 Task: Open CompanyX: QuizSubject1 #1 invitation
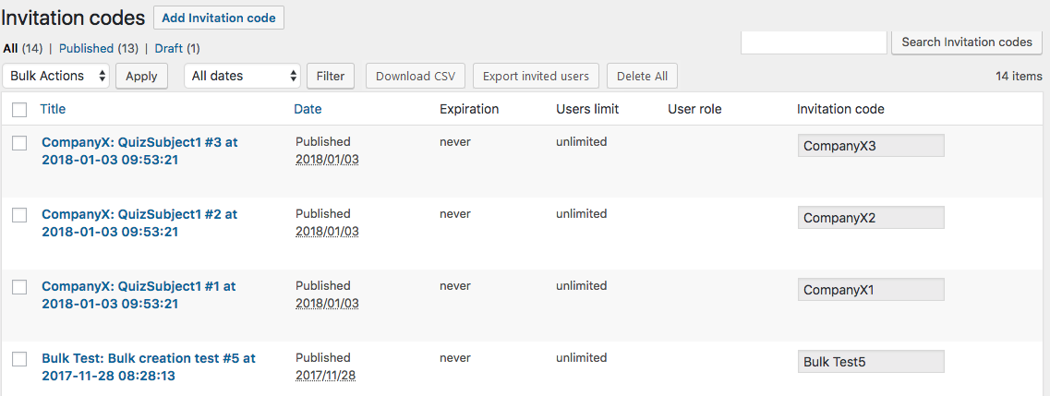pyautogui.click(x=139, y=295)
